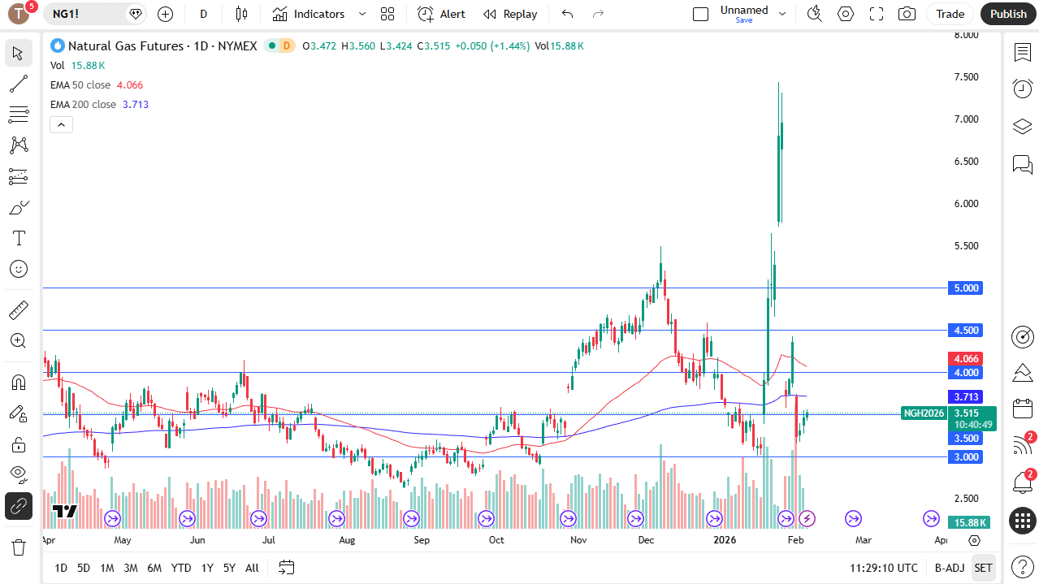The image size is (1039, 584).
Task: Select the text annotation tool
Action: 18,238
